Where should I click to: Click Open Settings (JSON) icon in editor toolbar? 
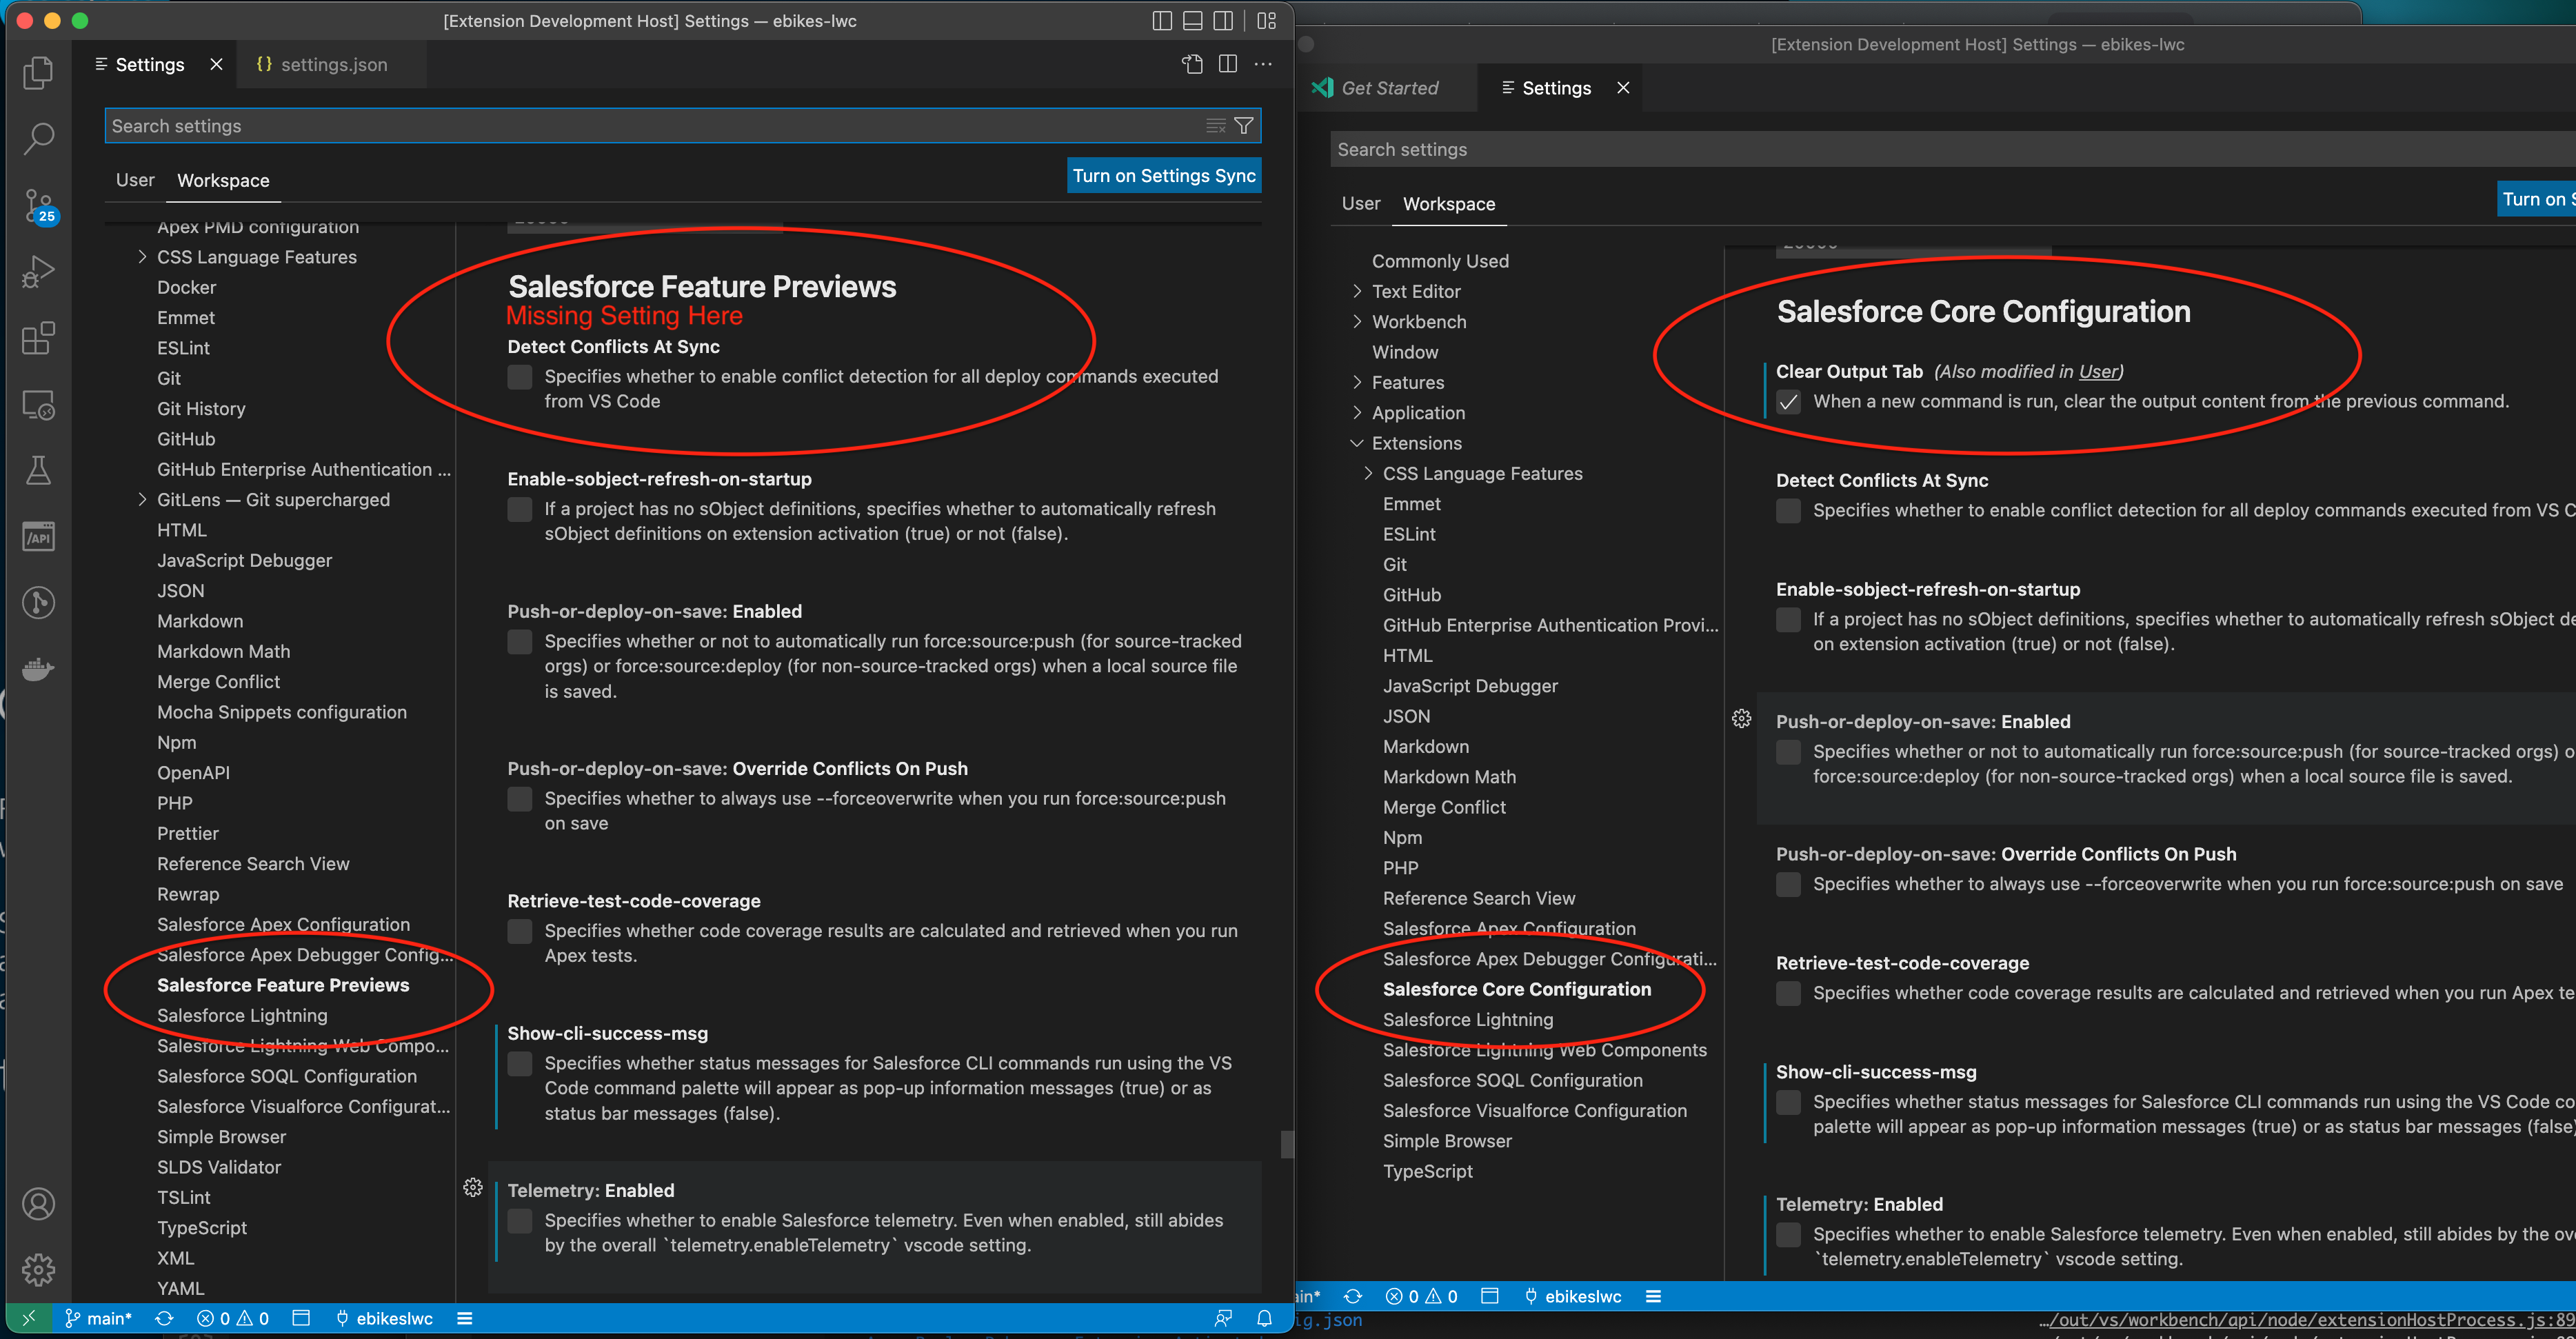(1192, 64)
